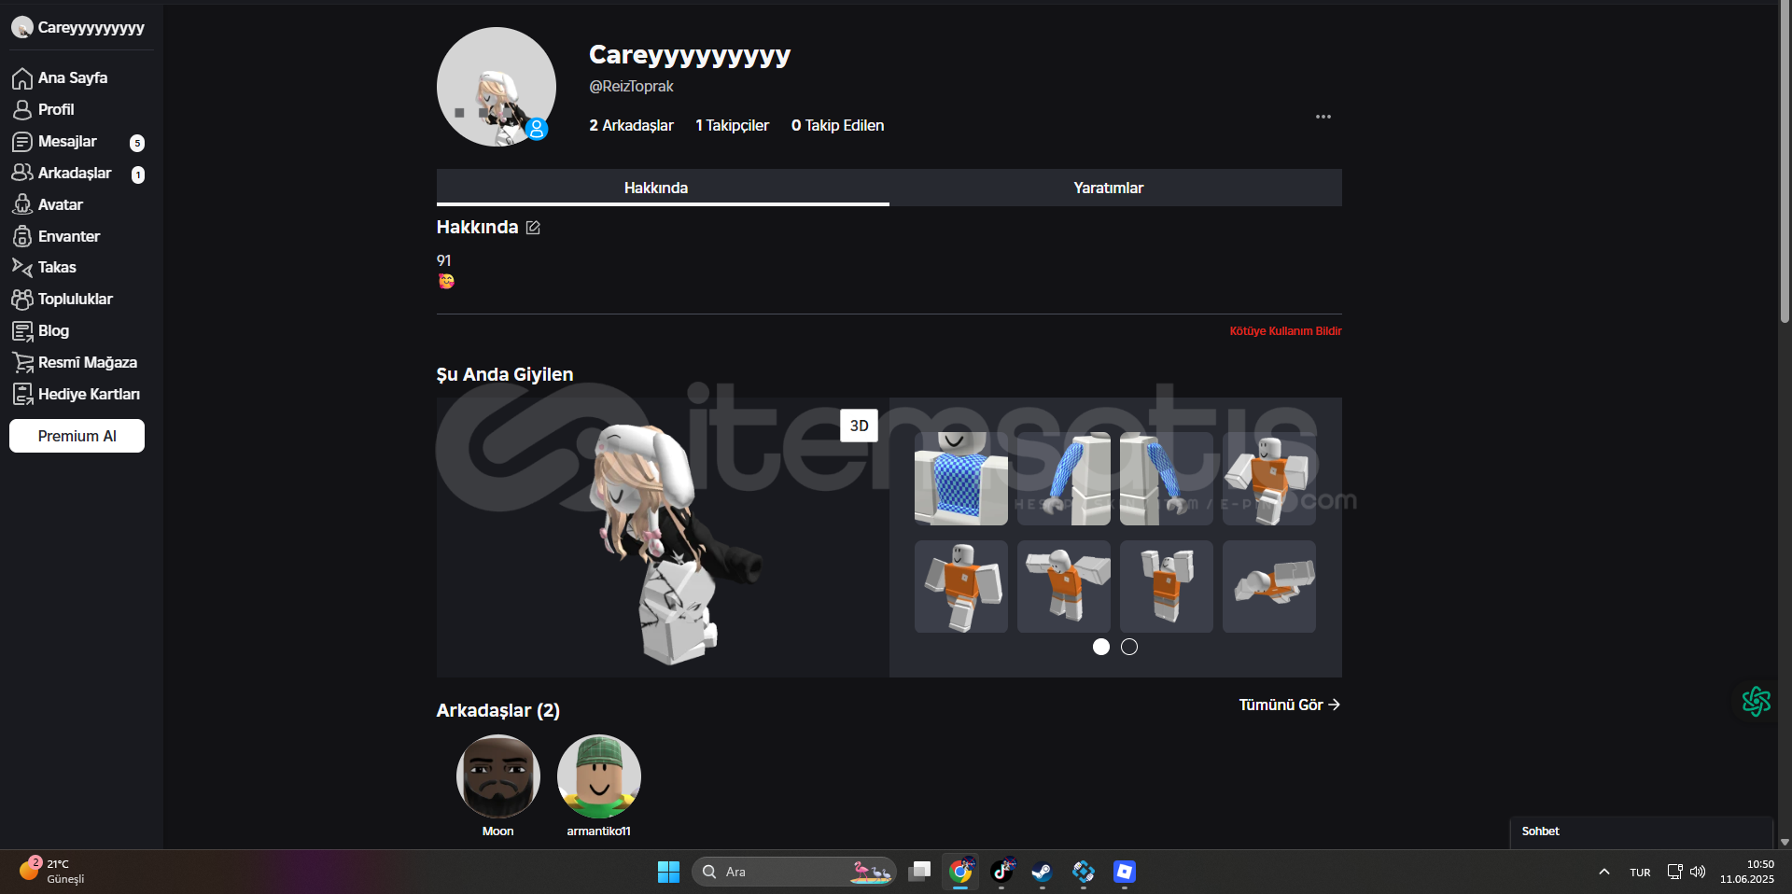Edit the Hakkında section with pencil icon
This screenshot has height=894, width=1792.
[533, 228]
